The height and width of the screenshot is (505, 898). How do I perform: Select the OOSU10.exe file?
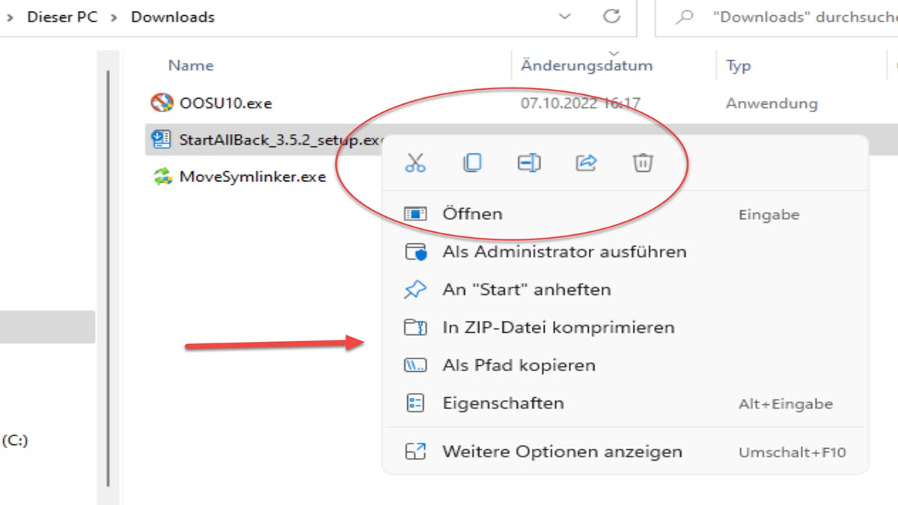pos(225,103)
